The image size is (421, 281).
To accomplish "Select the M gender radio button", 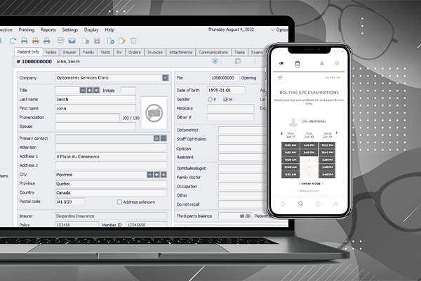I will click(x=225, y=100).
